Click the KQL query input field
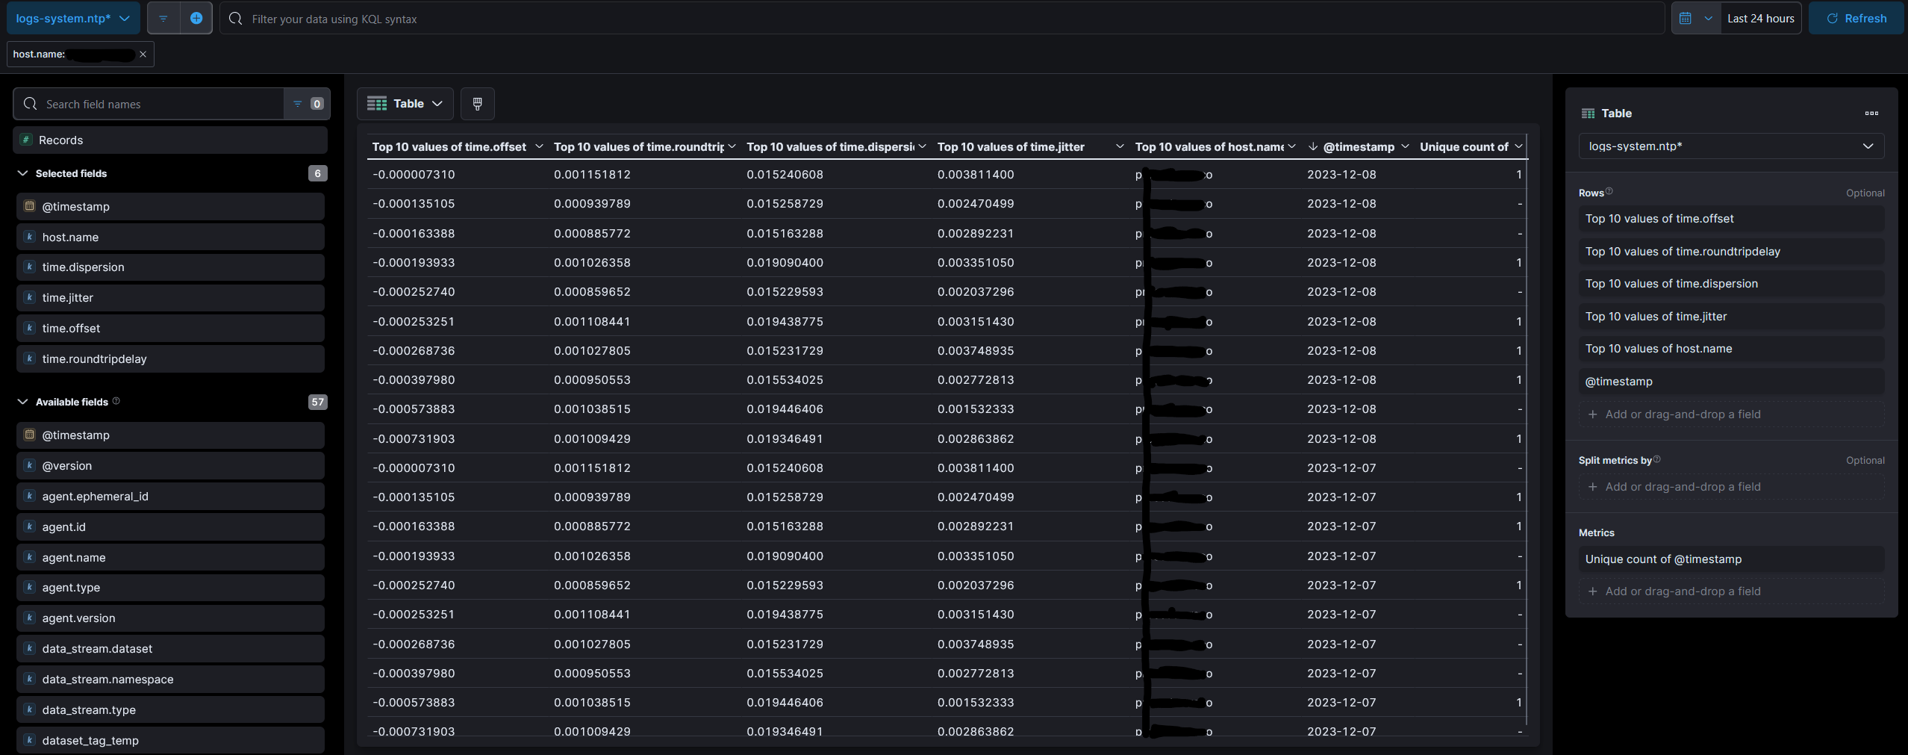 pyautogui.click(x=942, y=19)
